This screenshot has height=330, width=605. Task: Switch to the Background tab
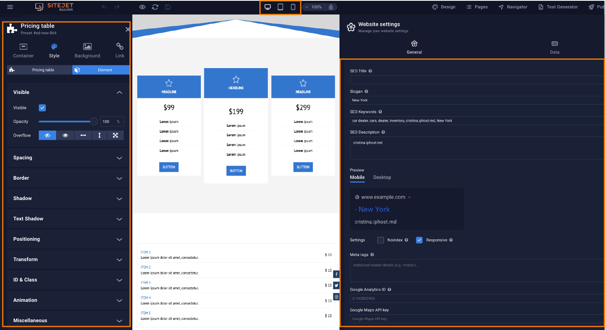point(87,50)
